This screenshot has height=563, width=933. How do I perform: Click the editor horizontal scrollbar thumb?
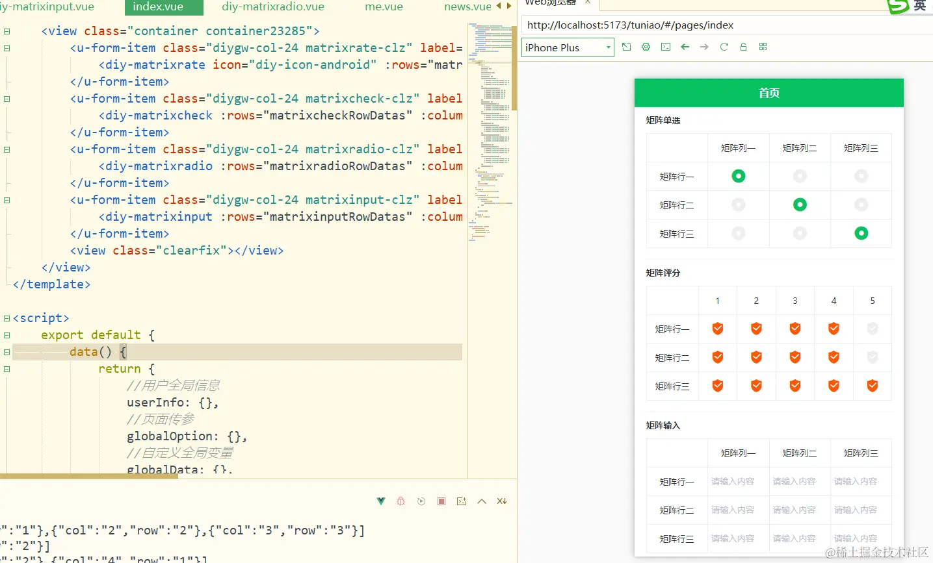[x=89, y=476]
